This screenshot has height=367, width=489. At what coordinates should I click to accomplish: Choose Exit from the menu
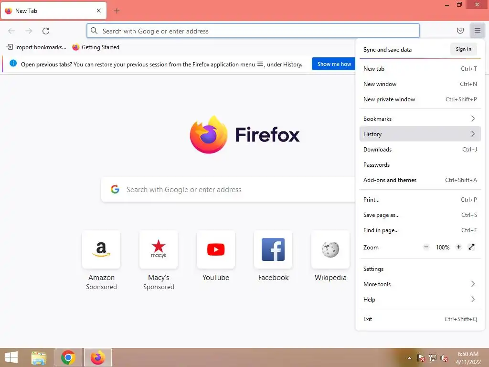pyautogui.click(x=420, y=319)
